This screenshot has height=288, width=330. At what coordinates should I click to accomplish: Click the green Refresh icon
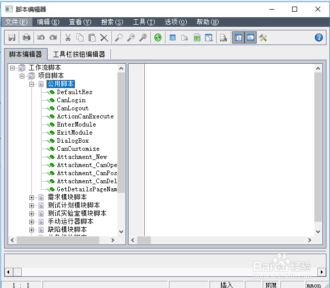[x=158, y=37]
